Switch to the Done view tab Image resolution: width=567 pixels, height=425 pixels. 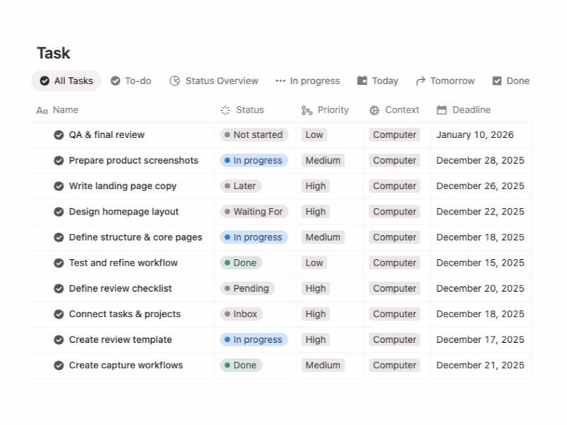pos(511,81)
